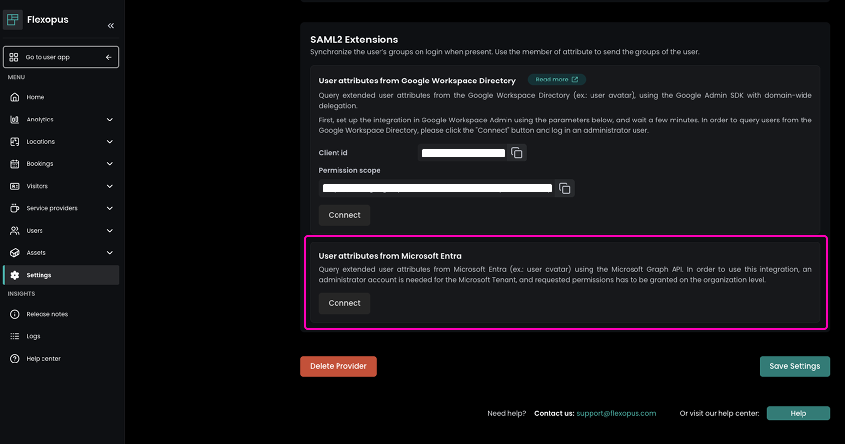
Task: Expand the Bookings submenu arrow
Action: click(110, 164)
